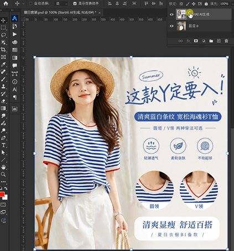Image resolution: width=234 pixels, height=251 pixels.
Task: Toggle the 显示变换控件 checkbox
Action: point(75,3)
